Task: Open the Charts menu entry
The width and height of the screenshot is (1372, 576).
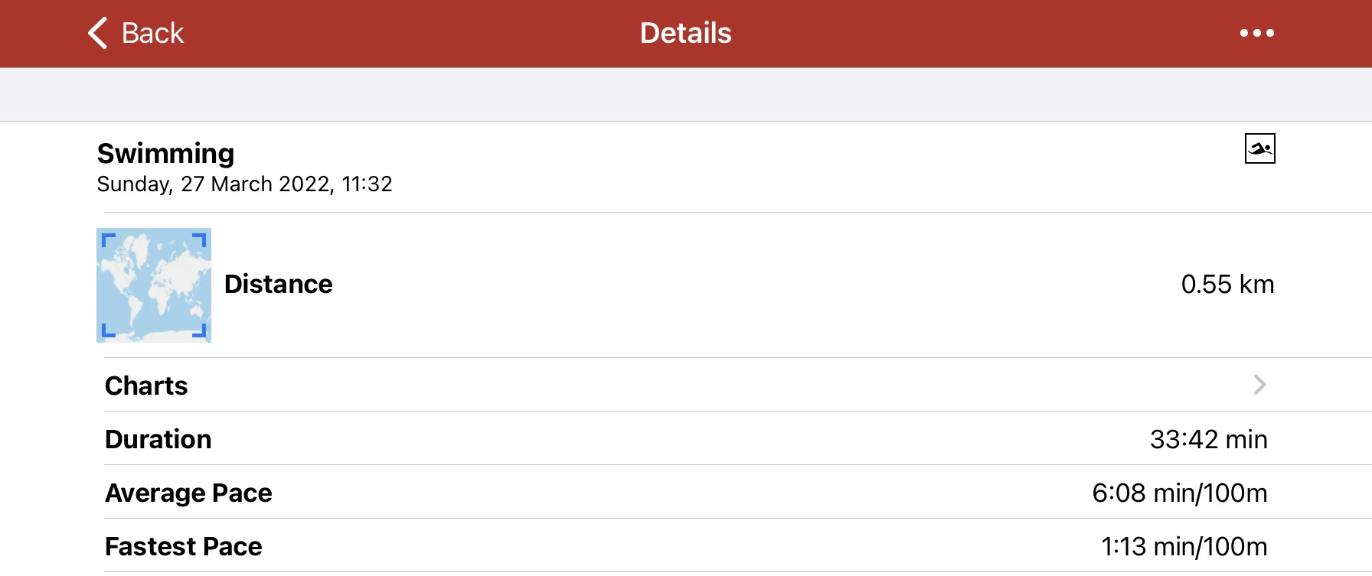Action: pyautogui.click(x=146, y=386)
